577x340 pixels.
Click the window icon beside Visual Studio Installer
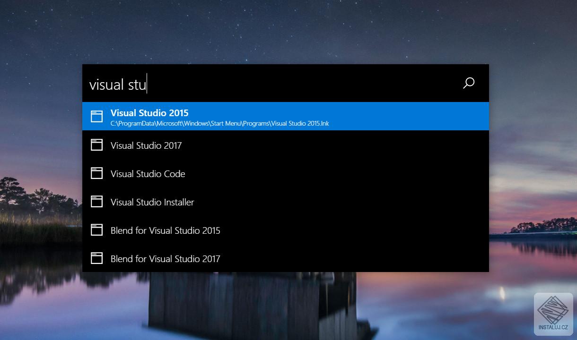(x=96, y=201)
